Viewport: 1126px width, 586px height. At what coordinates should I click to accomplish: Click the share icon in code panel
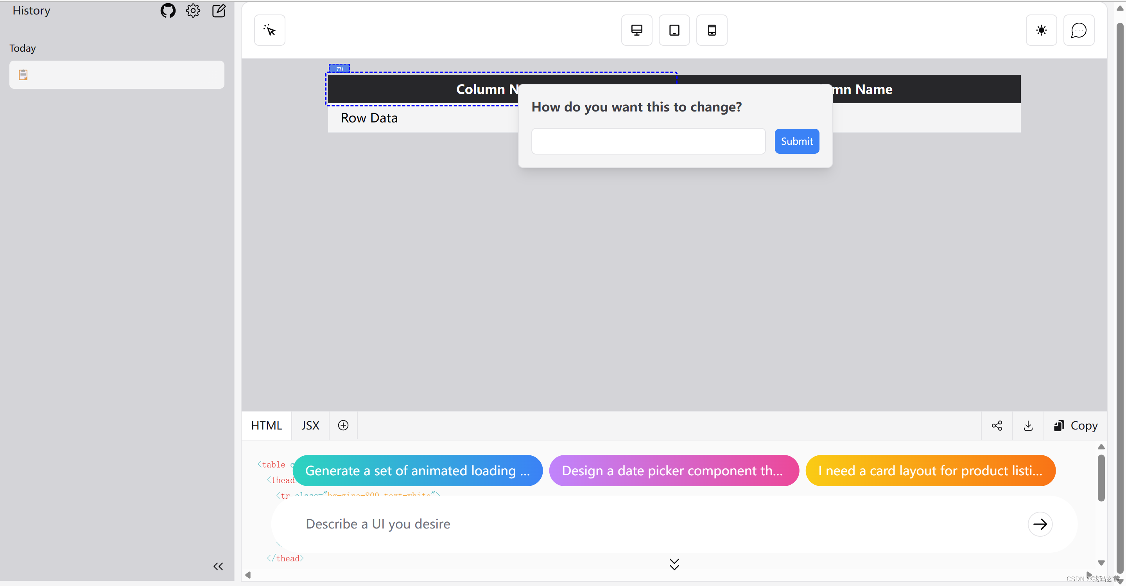(x=997, y=426)
